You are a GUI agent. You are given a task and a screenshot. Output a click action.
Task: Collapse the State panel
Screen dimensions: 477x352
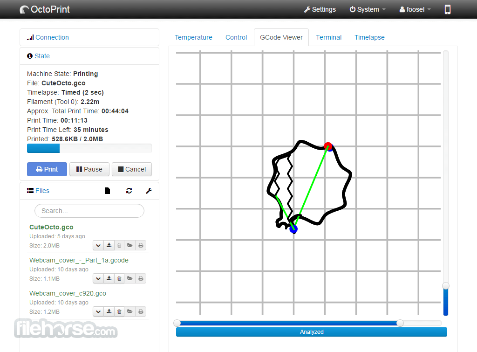(42, 56)
